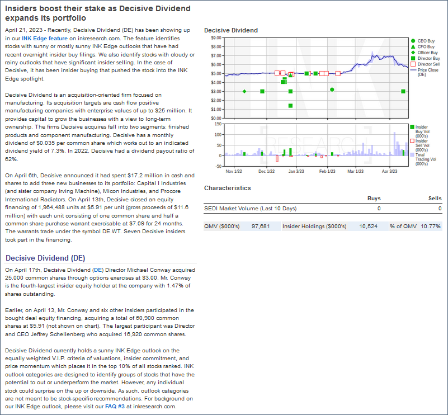
Task: Click the 'Feb 1/23' axis label
Action: tap(327, 171)
